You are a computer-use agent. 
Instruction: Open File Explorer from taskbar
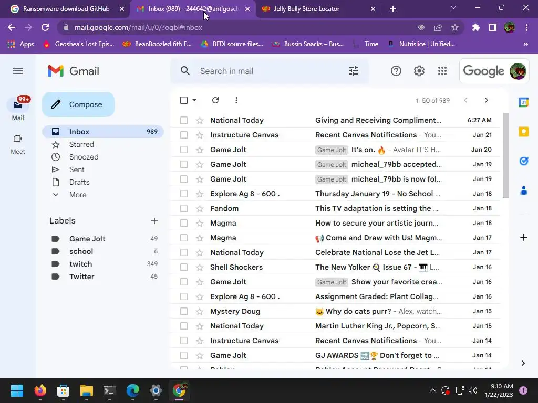(87, 390)
